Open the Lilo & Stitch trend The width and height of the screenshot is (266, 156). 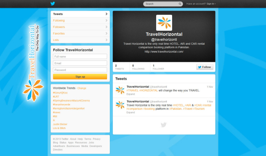click(59, 128)
